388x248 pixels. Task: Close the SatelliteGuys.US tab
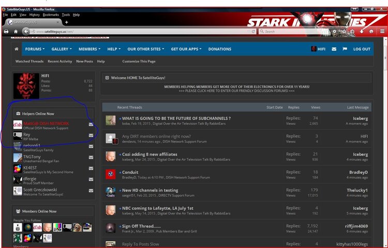tap(57, 22)
